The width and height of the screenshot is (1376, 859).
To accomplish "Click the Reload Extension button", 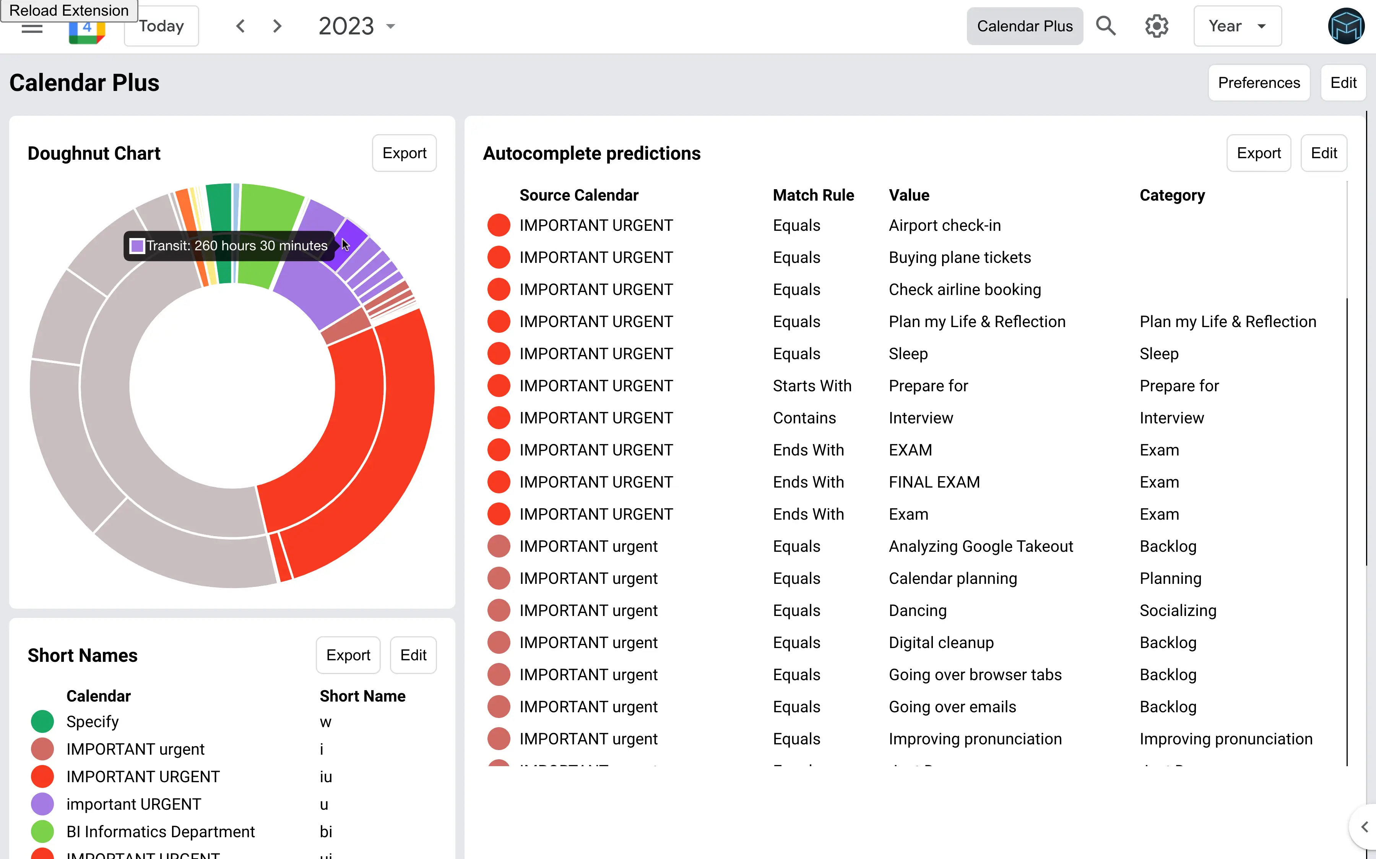I will click(69, 10).
